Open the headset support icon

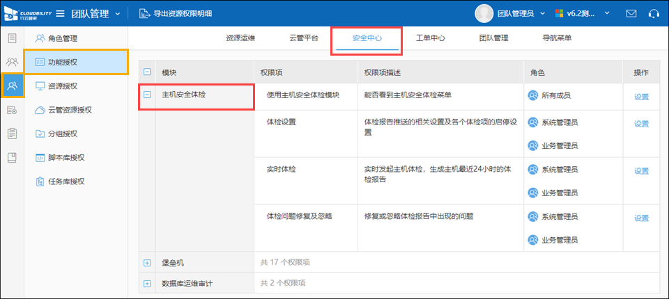(654, 13)
